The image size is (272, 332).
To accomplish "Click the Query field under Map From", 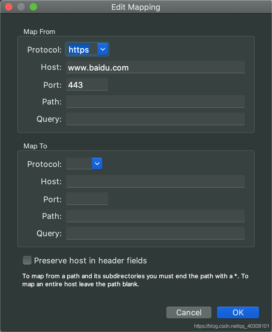I will click(x=155, y=119).
